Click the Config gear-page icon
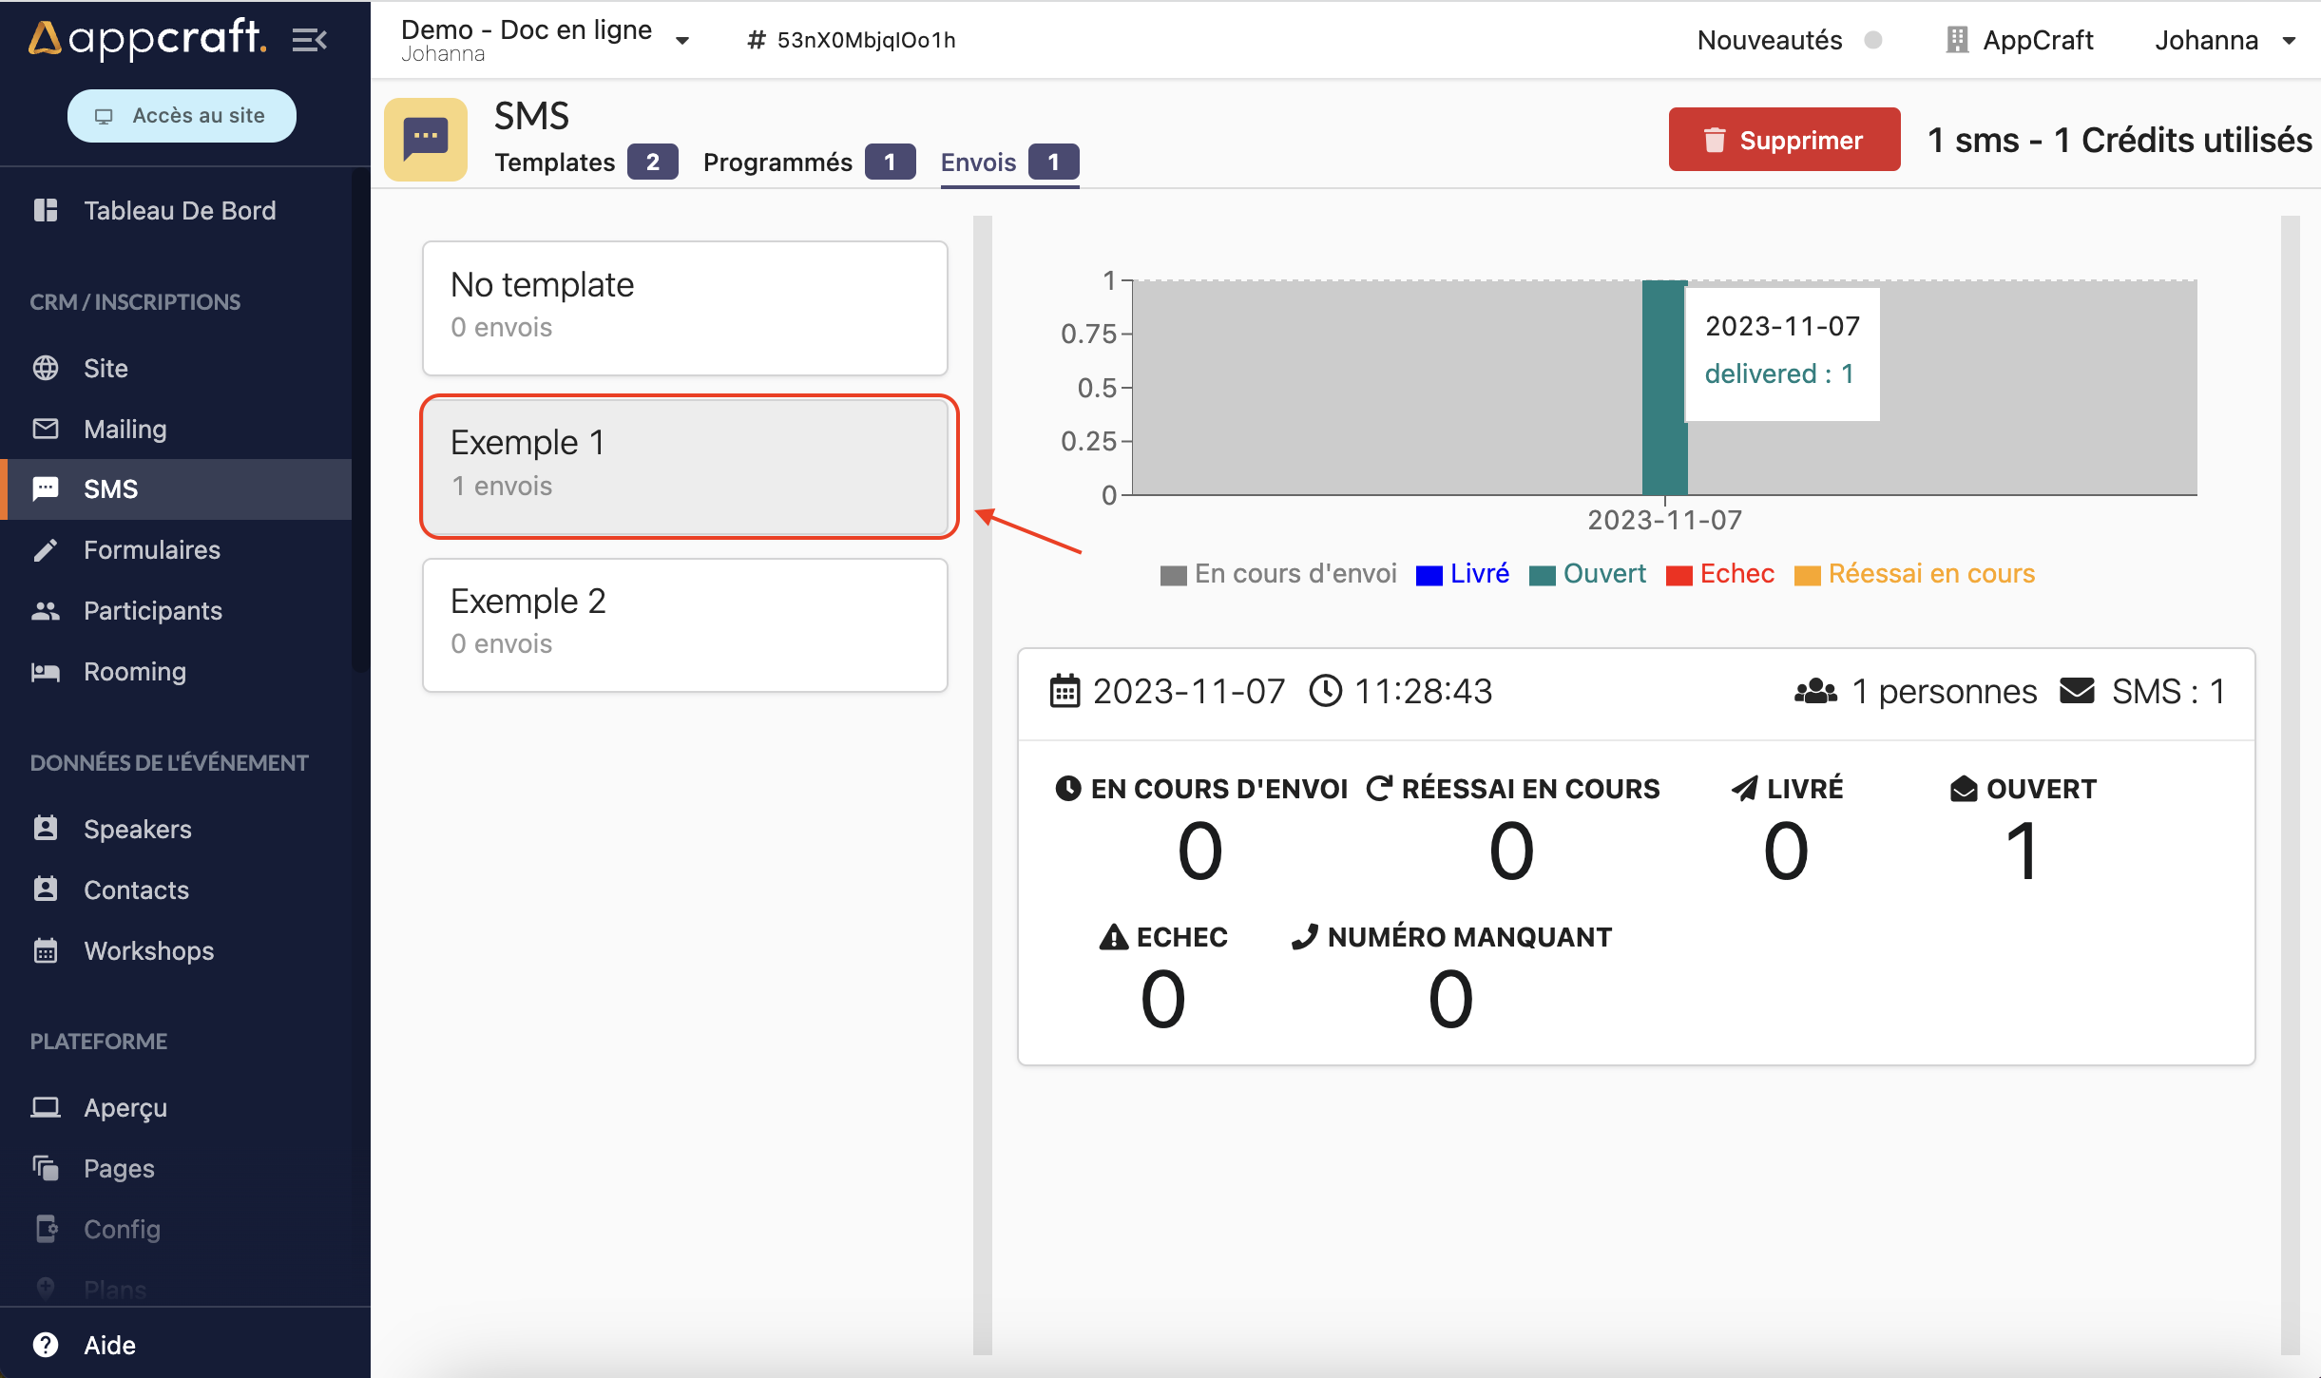 tap(46, 1229)
